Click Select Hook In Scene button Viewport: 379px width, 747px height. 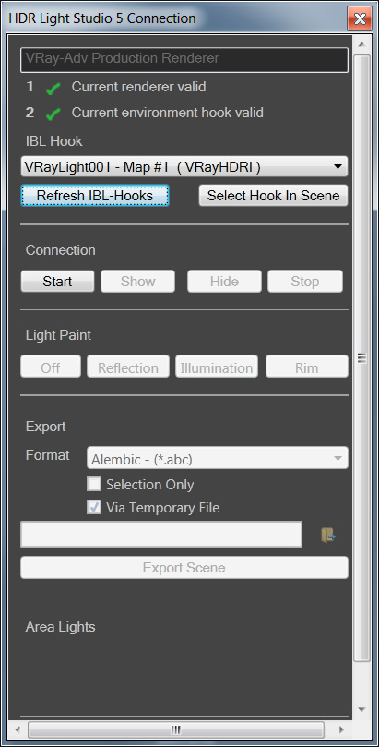pyautogui.click(x=274, y=196)
